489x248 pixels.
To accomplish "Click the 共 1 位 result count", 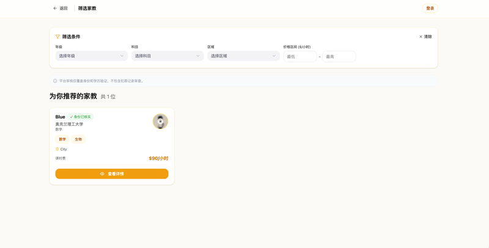I will (108, 97).
